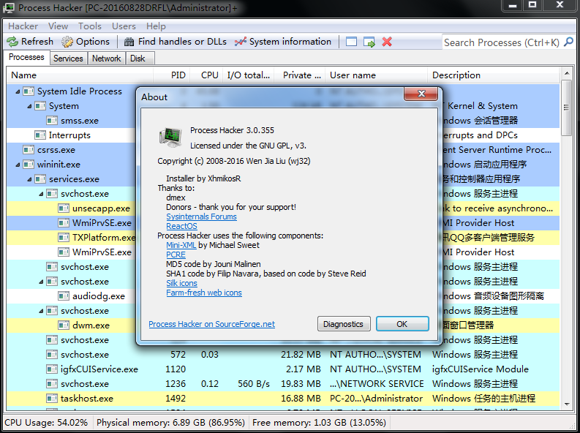Image resolution: width=580 pixels, height=433 pixels.
Task: Click the Process Hacker title bar app icon
Action: click(9, 8)
